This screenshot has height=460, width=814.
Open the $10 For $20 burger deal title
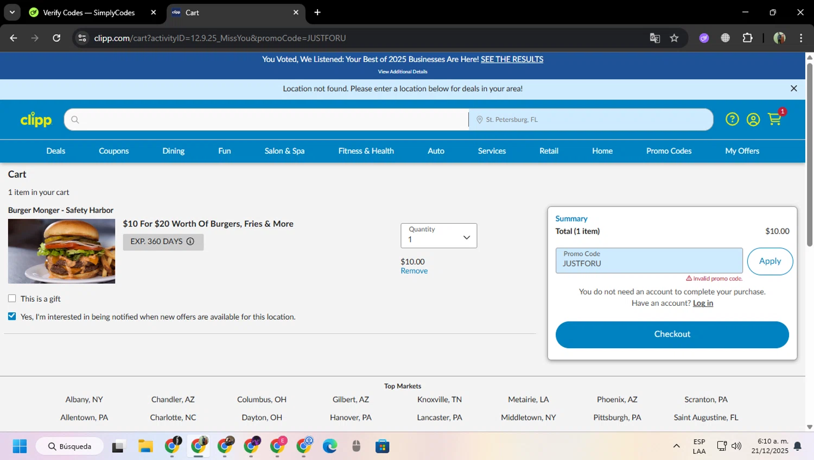coord(208,224)
